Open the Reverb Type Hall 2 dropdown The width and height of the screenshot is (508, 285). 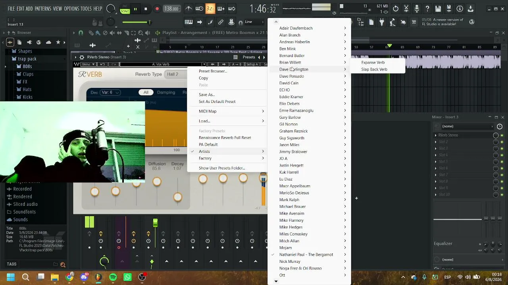tap(176, 74)
